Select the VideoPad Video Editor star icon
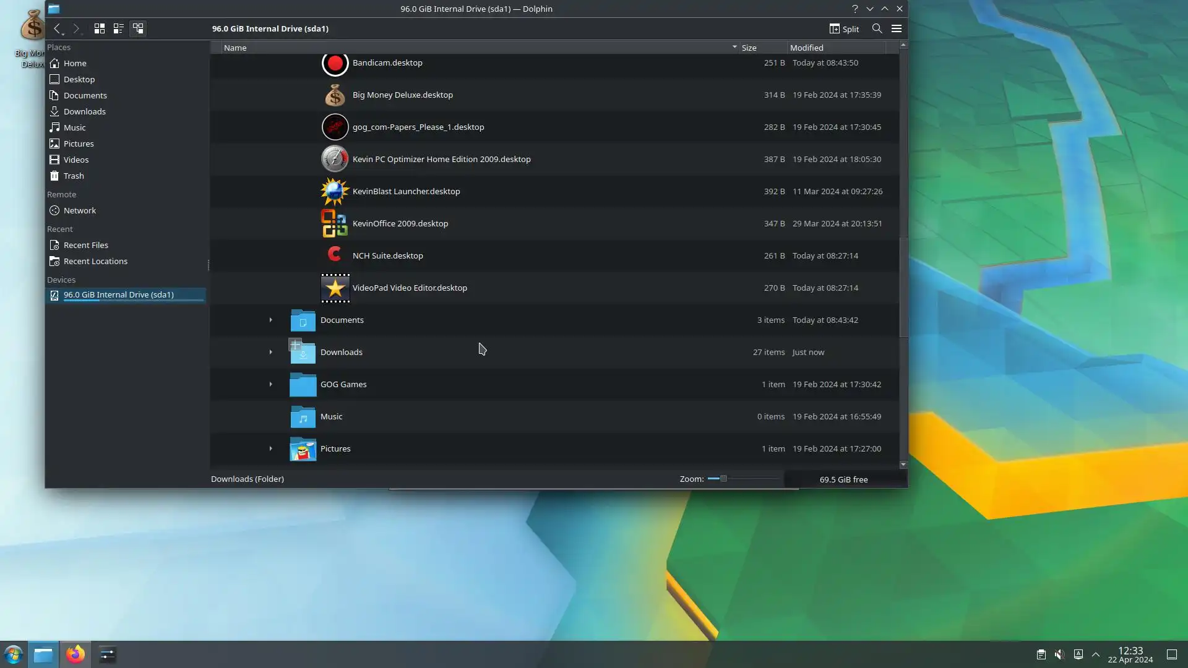Viewport: 1188px width, 668px height. coord(335,288)
